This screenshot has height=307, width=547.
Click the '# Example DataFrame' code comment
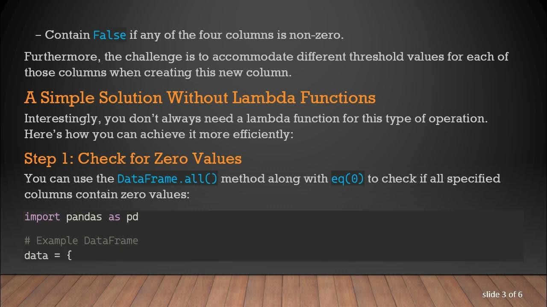(x=81, y=240)
